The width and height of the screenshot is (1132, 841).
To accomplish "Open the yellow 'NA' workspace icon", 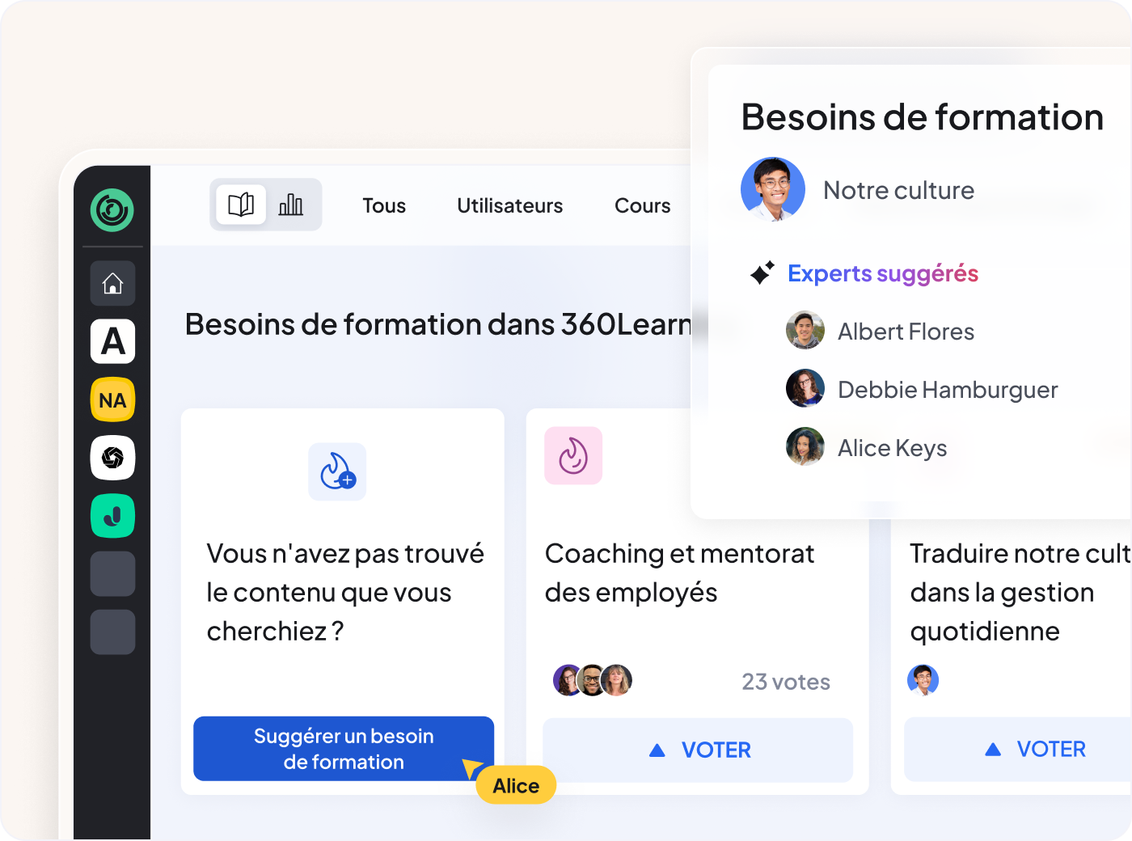I will pos(112,399).
